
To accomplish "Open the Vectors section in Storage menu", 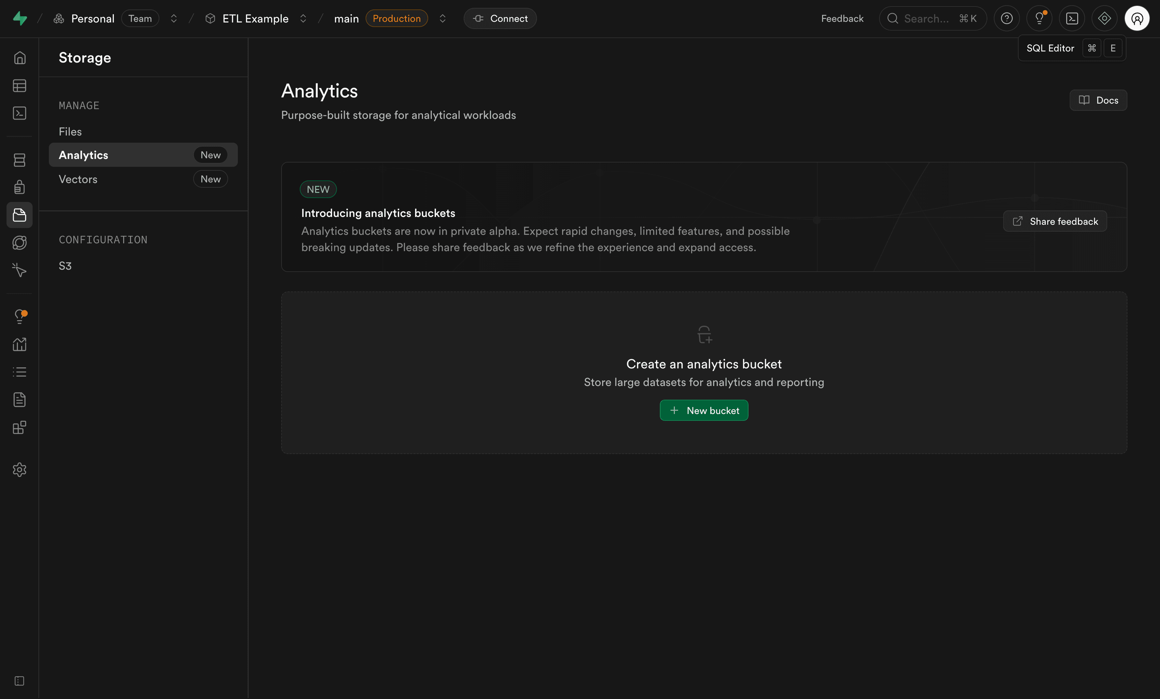I will (78, 179).
